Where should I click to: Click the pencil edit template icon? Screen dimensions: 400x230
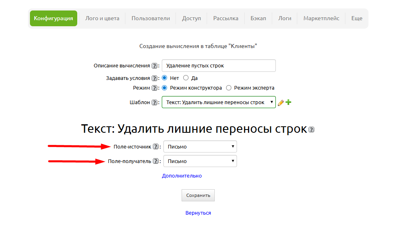[281, 102]
